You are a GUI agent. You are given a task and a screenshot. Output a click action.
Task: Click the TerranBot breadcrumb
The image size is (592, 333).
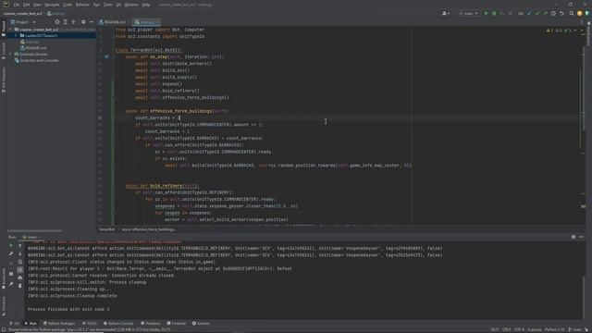(x=107, y=229)
